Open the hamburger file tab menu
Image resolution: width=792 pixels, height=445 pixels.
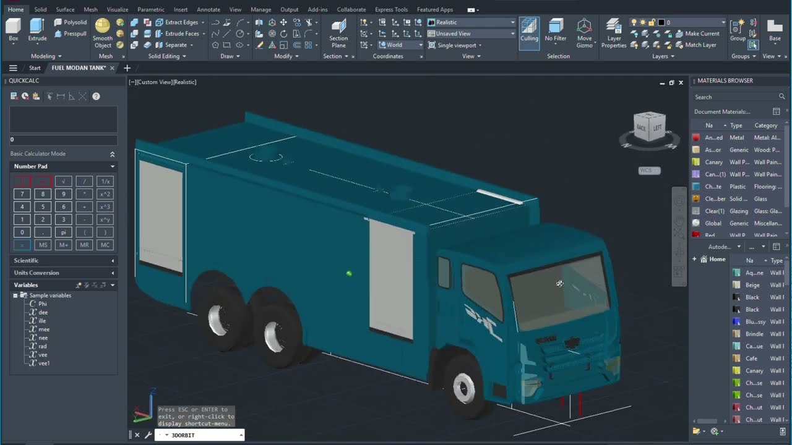tap(13, 68)
